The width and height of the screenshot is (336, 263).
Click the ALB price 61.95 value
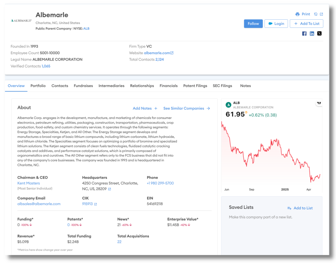point(235,114)
